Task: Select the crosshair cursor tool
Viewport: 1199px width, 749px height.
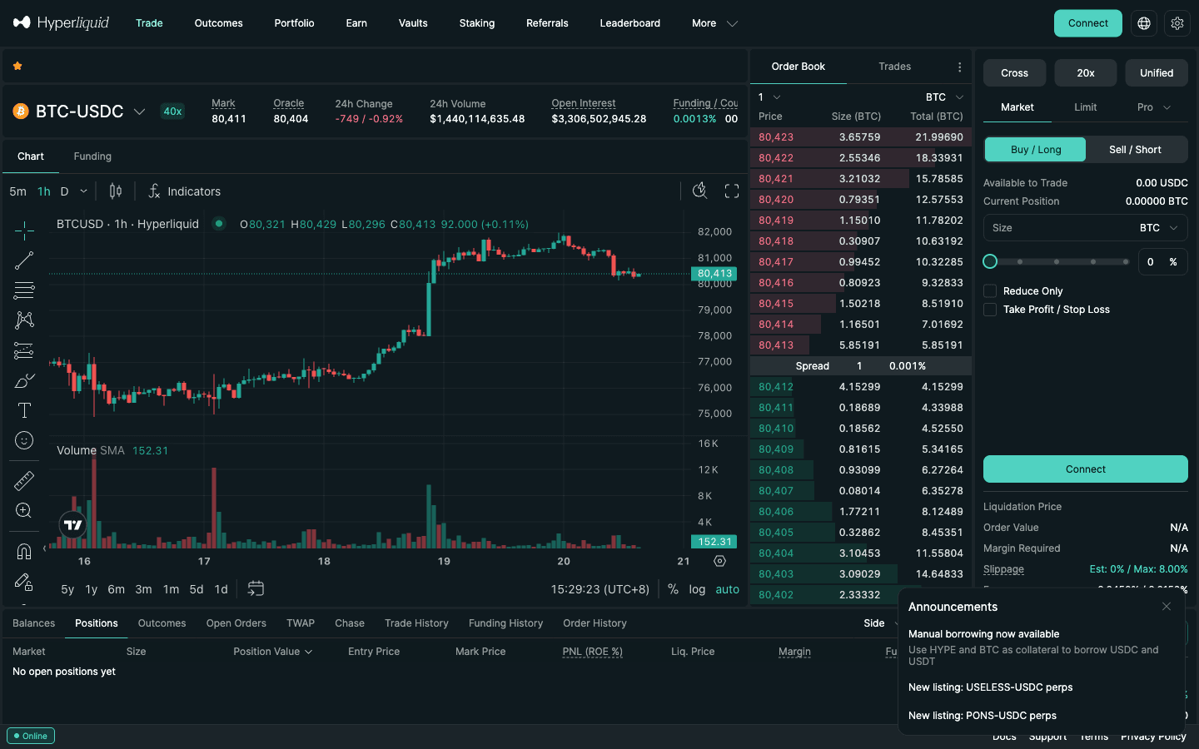Action: point(24,231)
